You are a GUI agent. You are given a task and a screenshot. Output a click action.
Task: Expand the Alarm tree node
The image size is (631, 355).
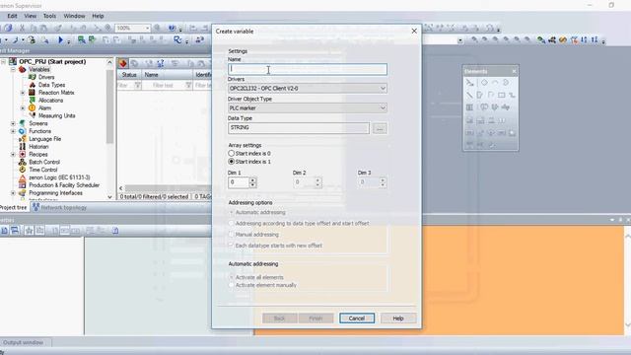23,107
